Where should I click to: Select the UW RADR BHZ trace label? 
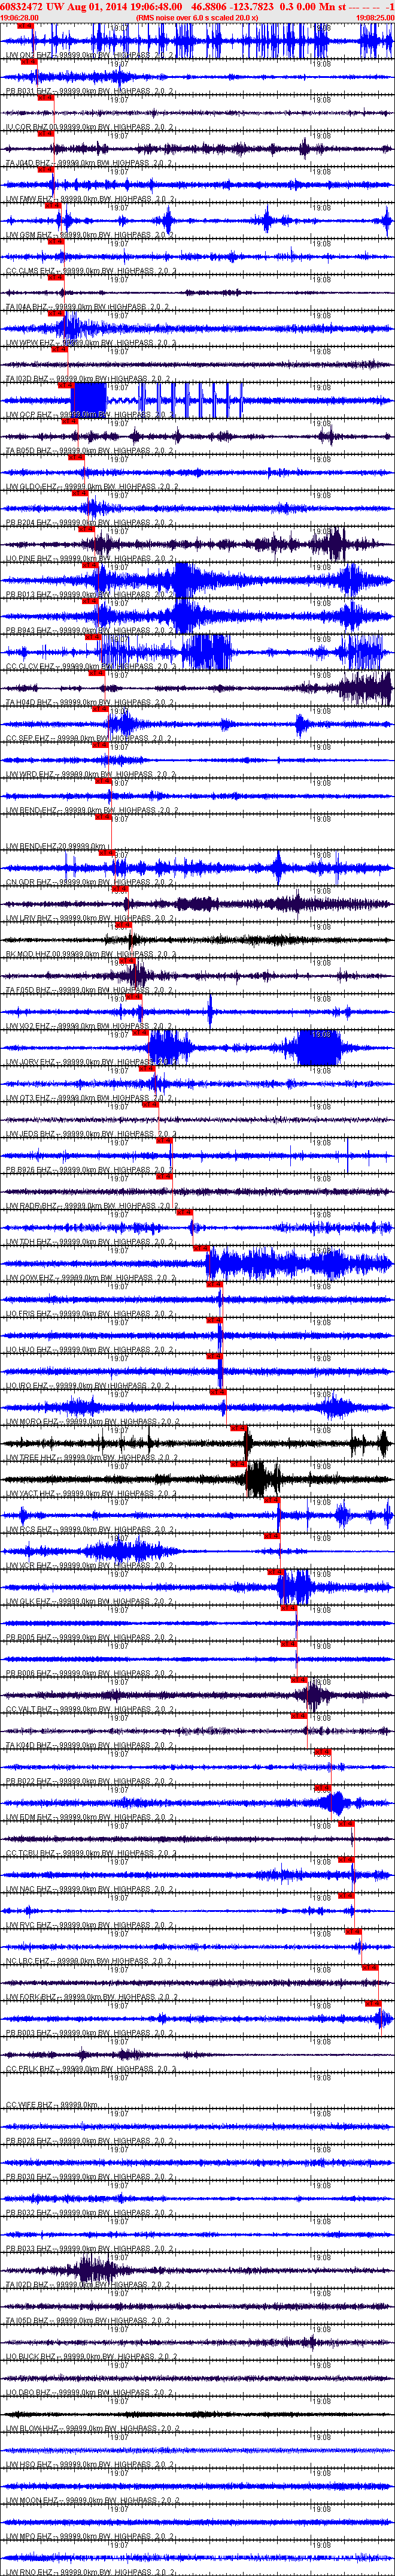tap(91, 1207)
